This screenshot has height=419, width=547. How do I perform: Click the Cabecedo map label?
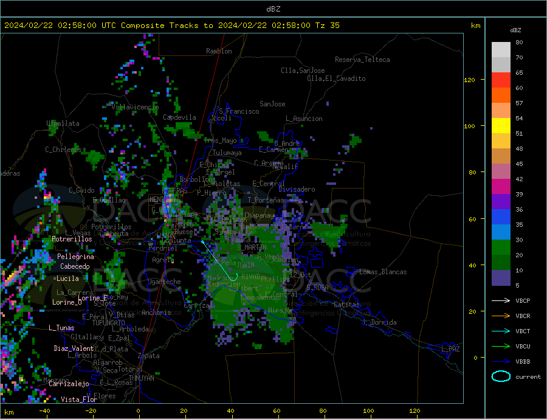click(75, 266)
